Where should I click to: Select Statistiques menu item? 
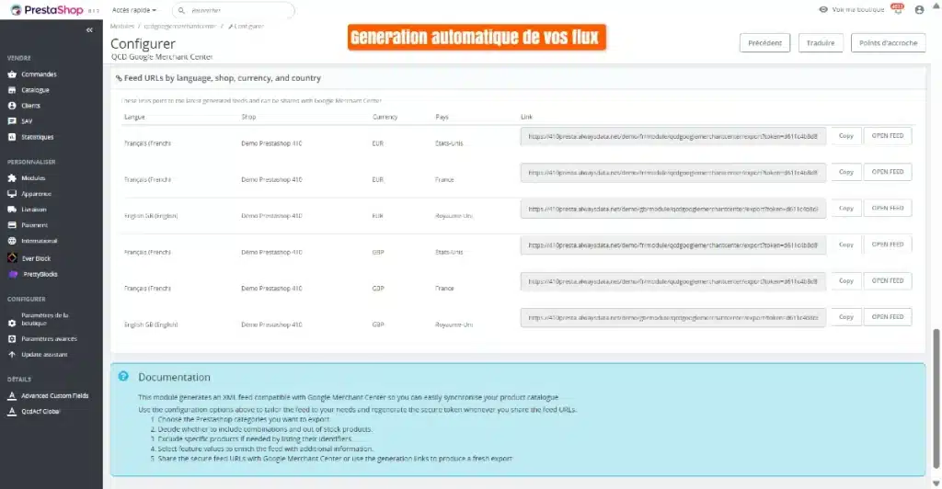click(37, 137)
